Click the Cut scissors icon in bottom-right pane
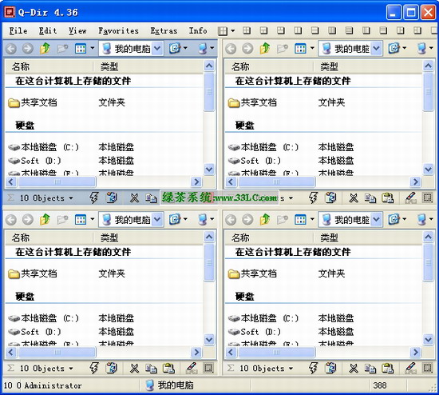The width and height of the screenshot is (439, 395). coord(354,368)
